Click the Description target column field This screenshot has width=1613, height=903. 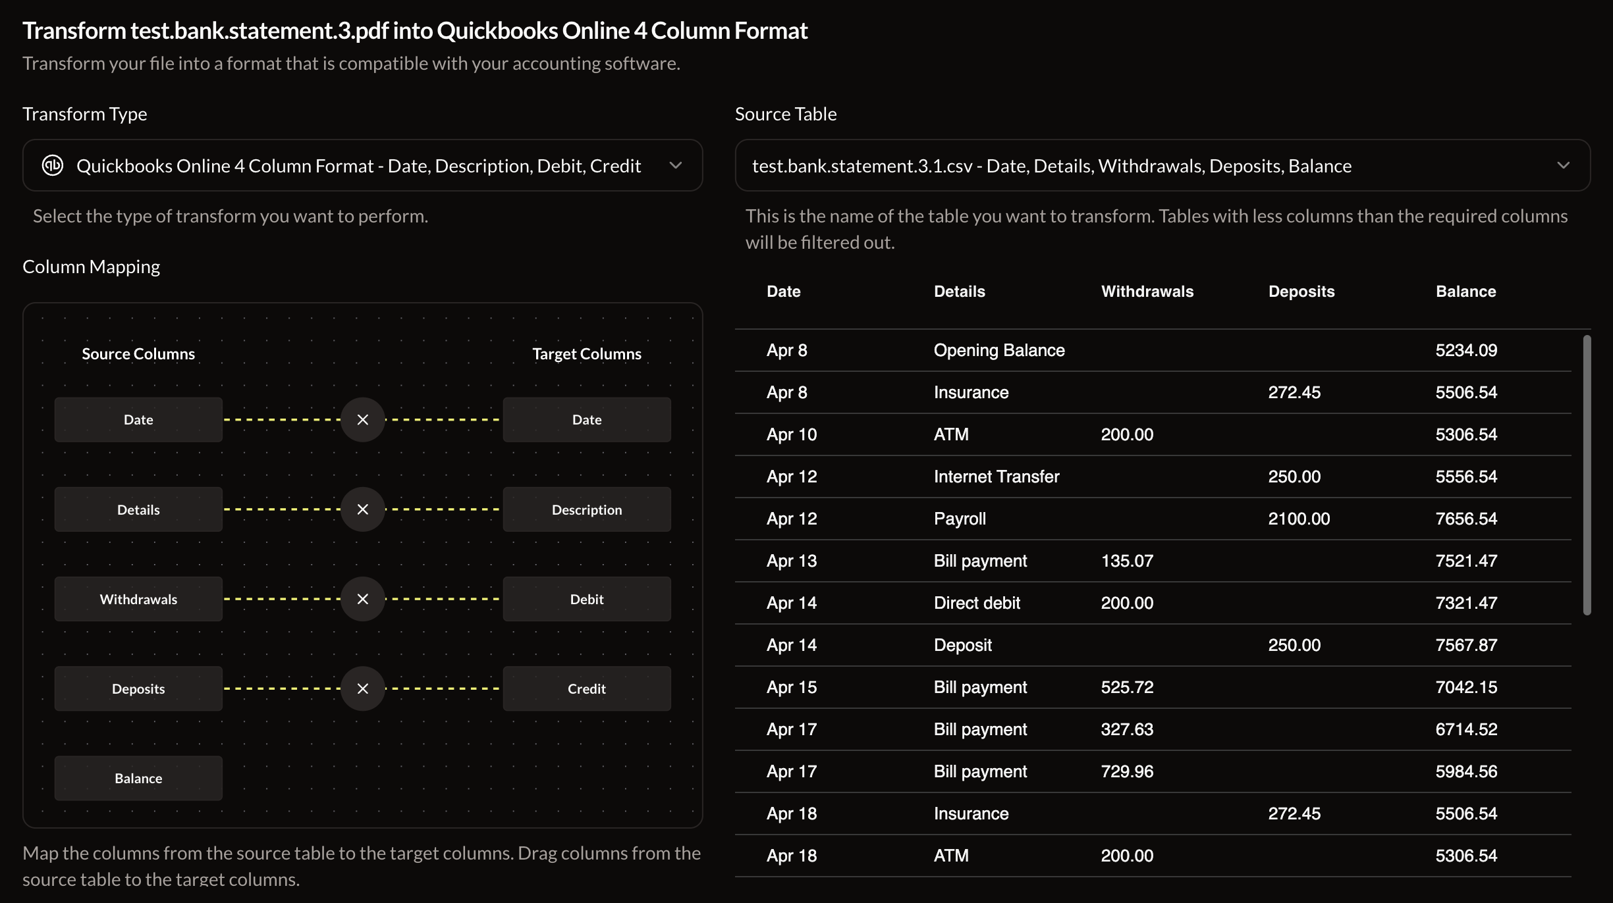tap(586, 509)
